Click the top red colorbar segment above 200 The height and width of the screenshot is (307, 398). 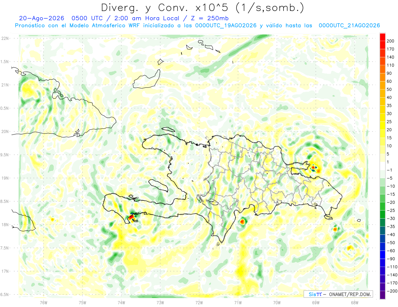pyautogui.click(x=382, y=37)
